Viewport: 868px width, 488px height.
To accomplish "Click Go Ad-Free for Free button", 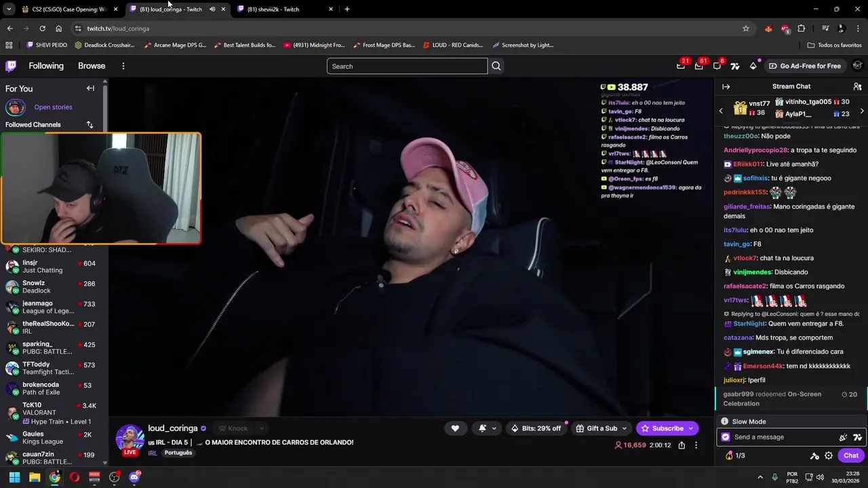I will 804,66.
